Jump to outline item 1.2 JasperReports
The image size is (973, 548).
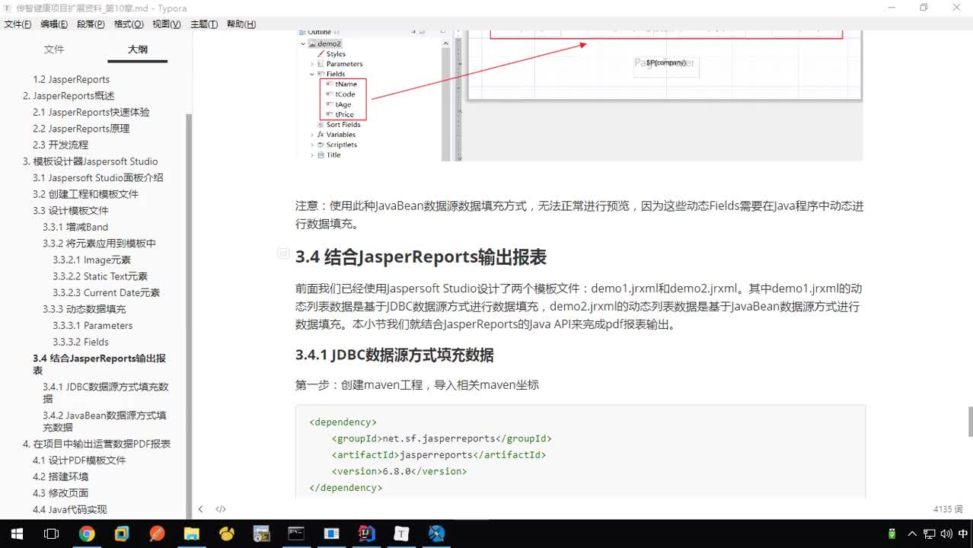[x=71, y=79]
